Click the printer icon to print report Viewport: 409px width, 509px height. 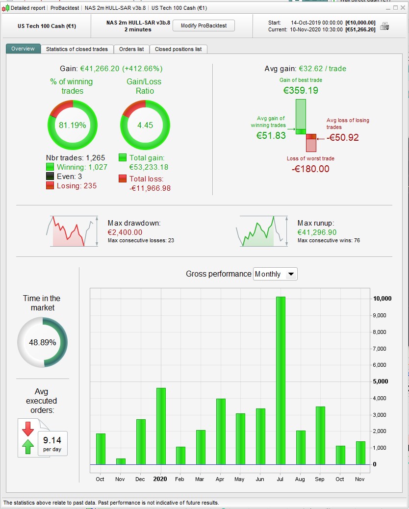[x=384, y=26]
